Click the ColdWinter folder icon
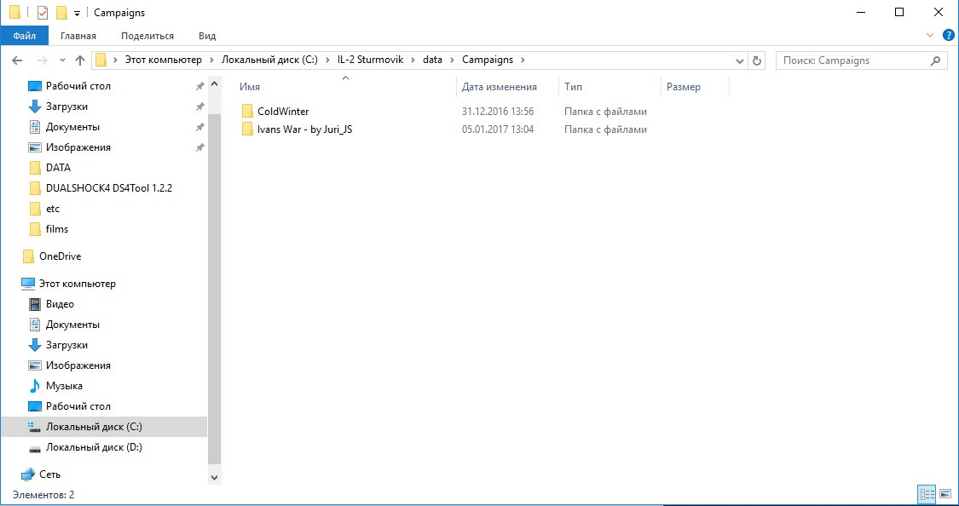Image resolution: width=959 pixels, height=506 pixels. pos(247,112)
